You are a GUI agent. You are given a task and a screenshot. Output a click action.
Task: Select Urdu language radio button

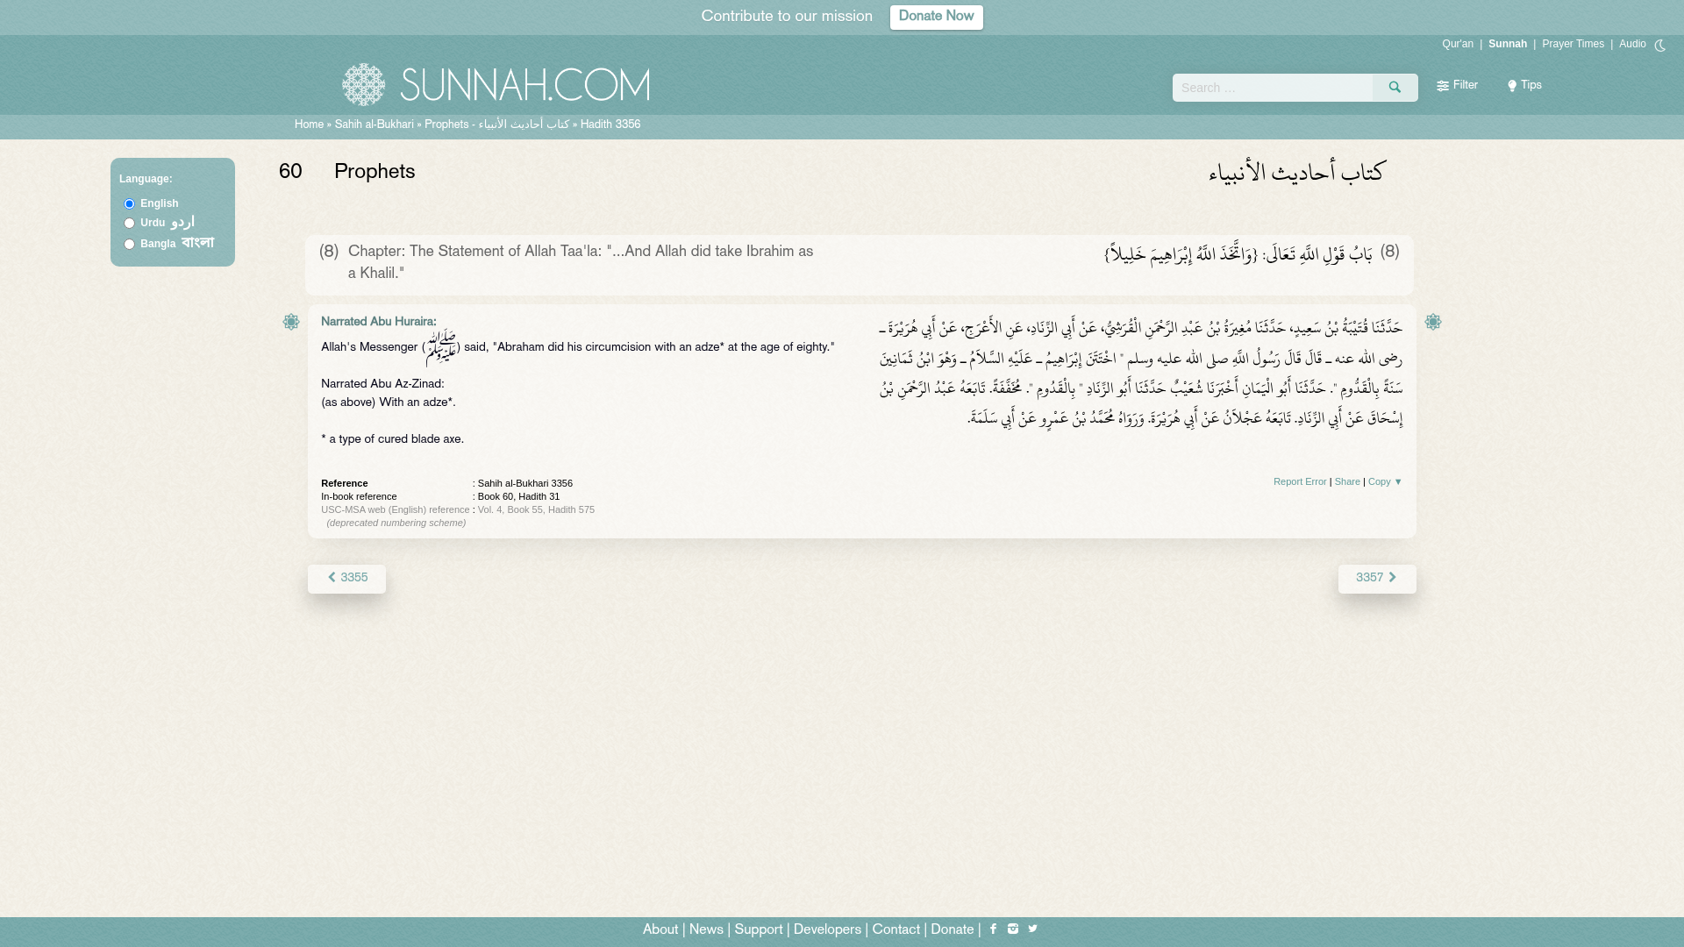[x=129, y=224]
